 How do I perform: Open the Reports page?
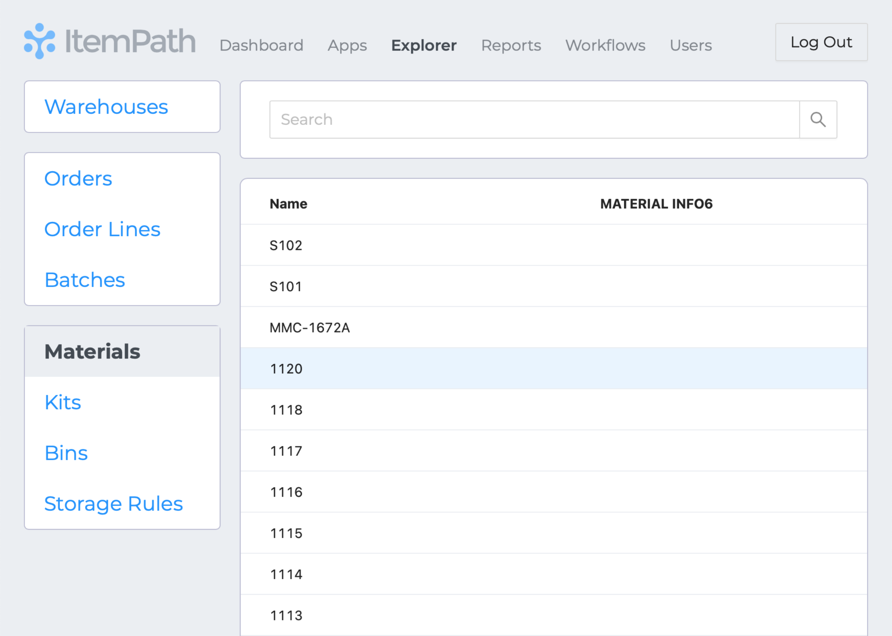pos(511,45)
